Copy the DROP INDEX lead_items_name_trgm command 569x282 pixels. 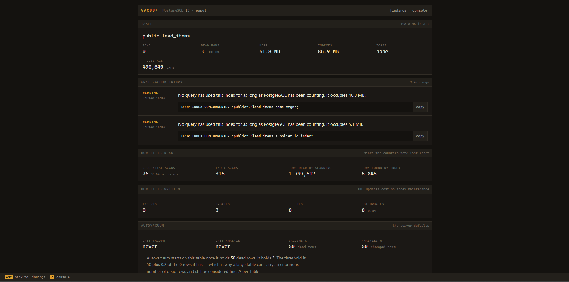click(420, 107)
